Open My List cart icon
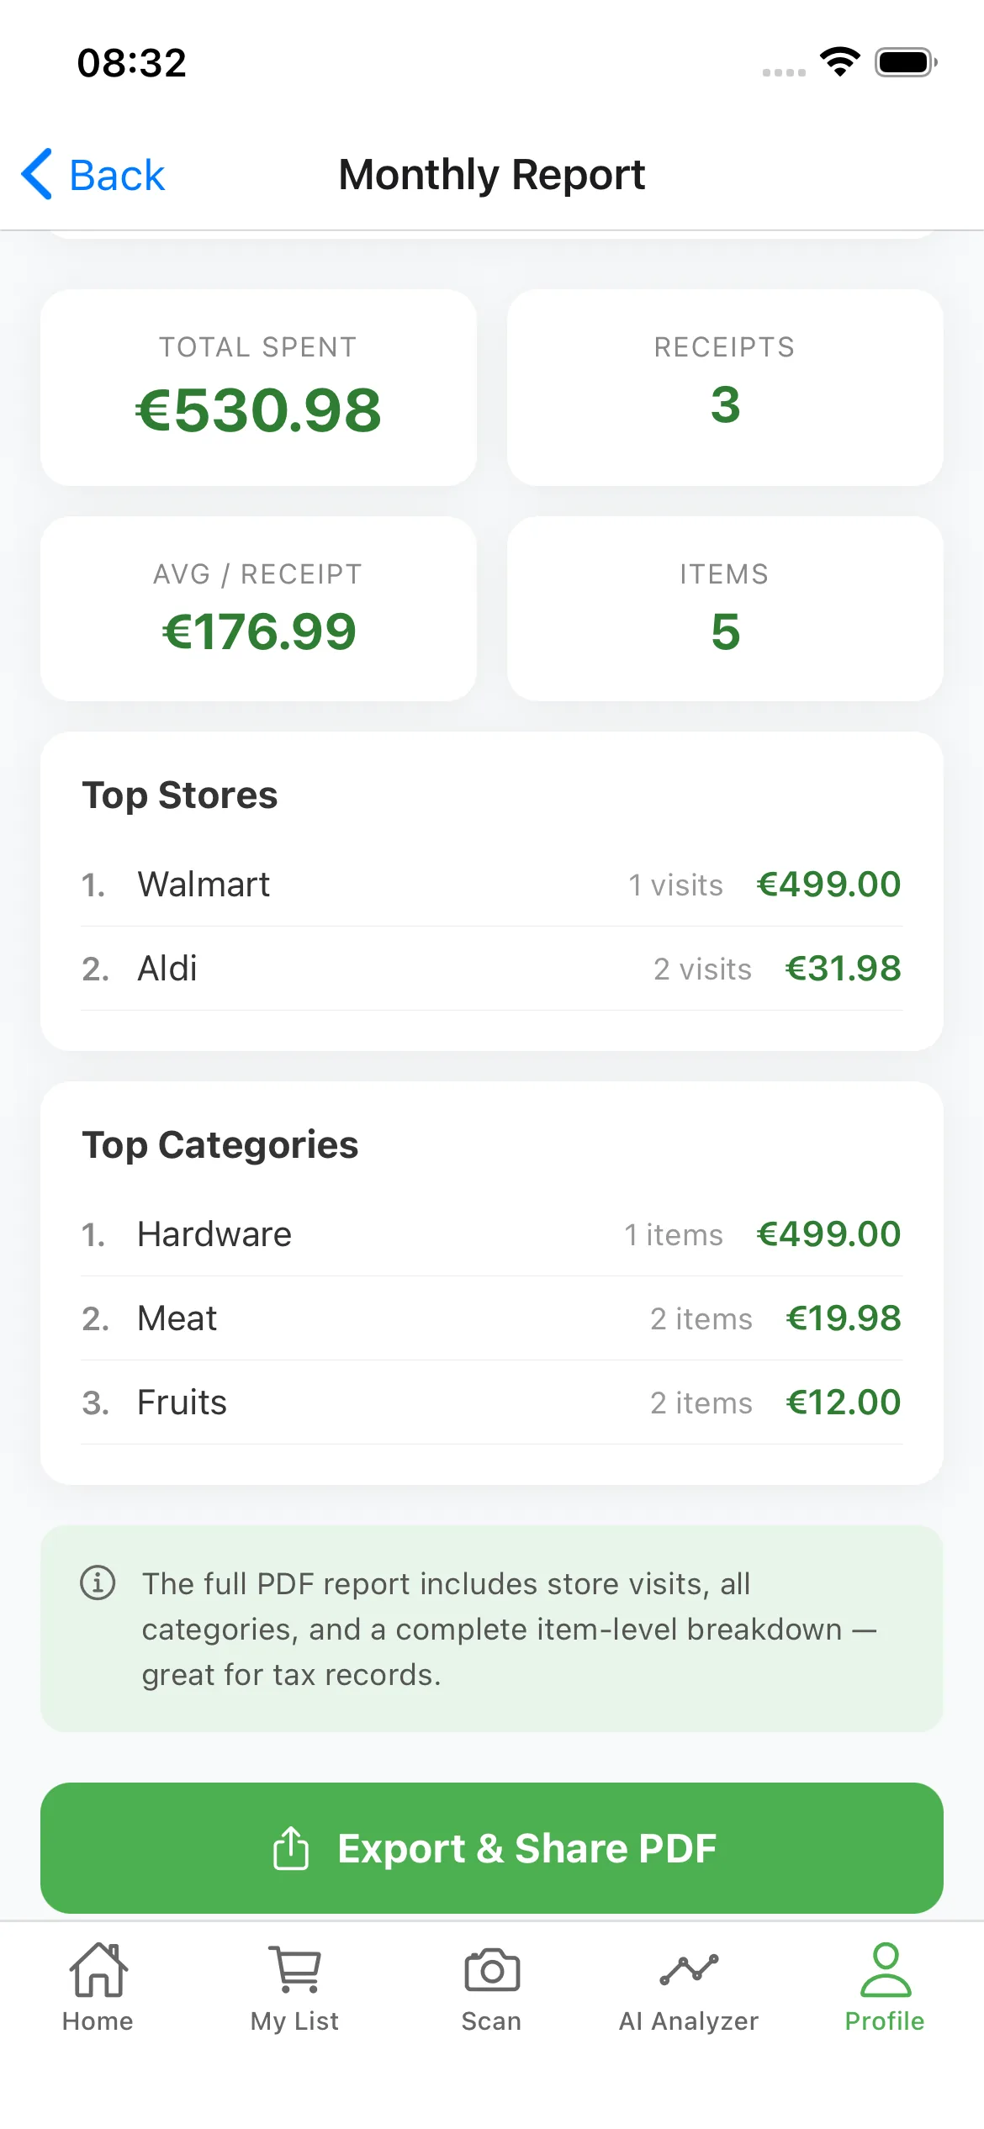 pos(294,1969)
